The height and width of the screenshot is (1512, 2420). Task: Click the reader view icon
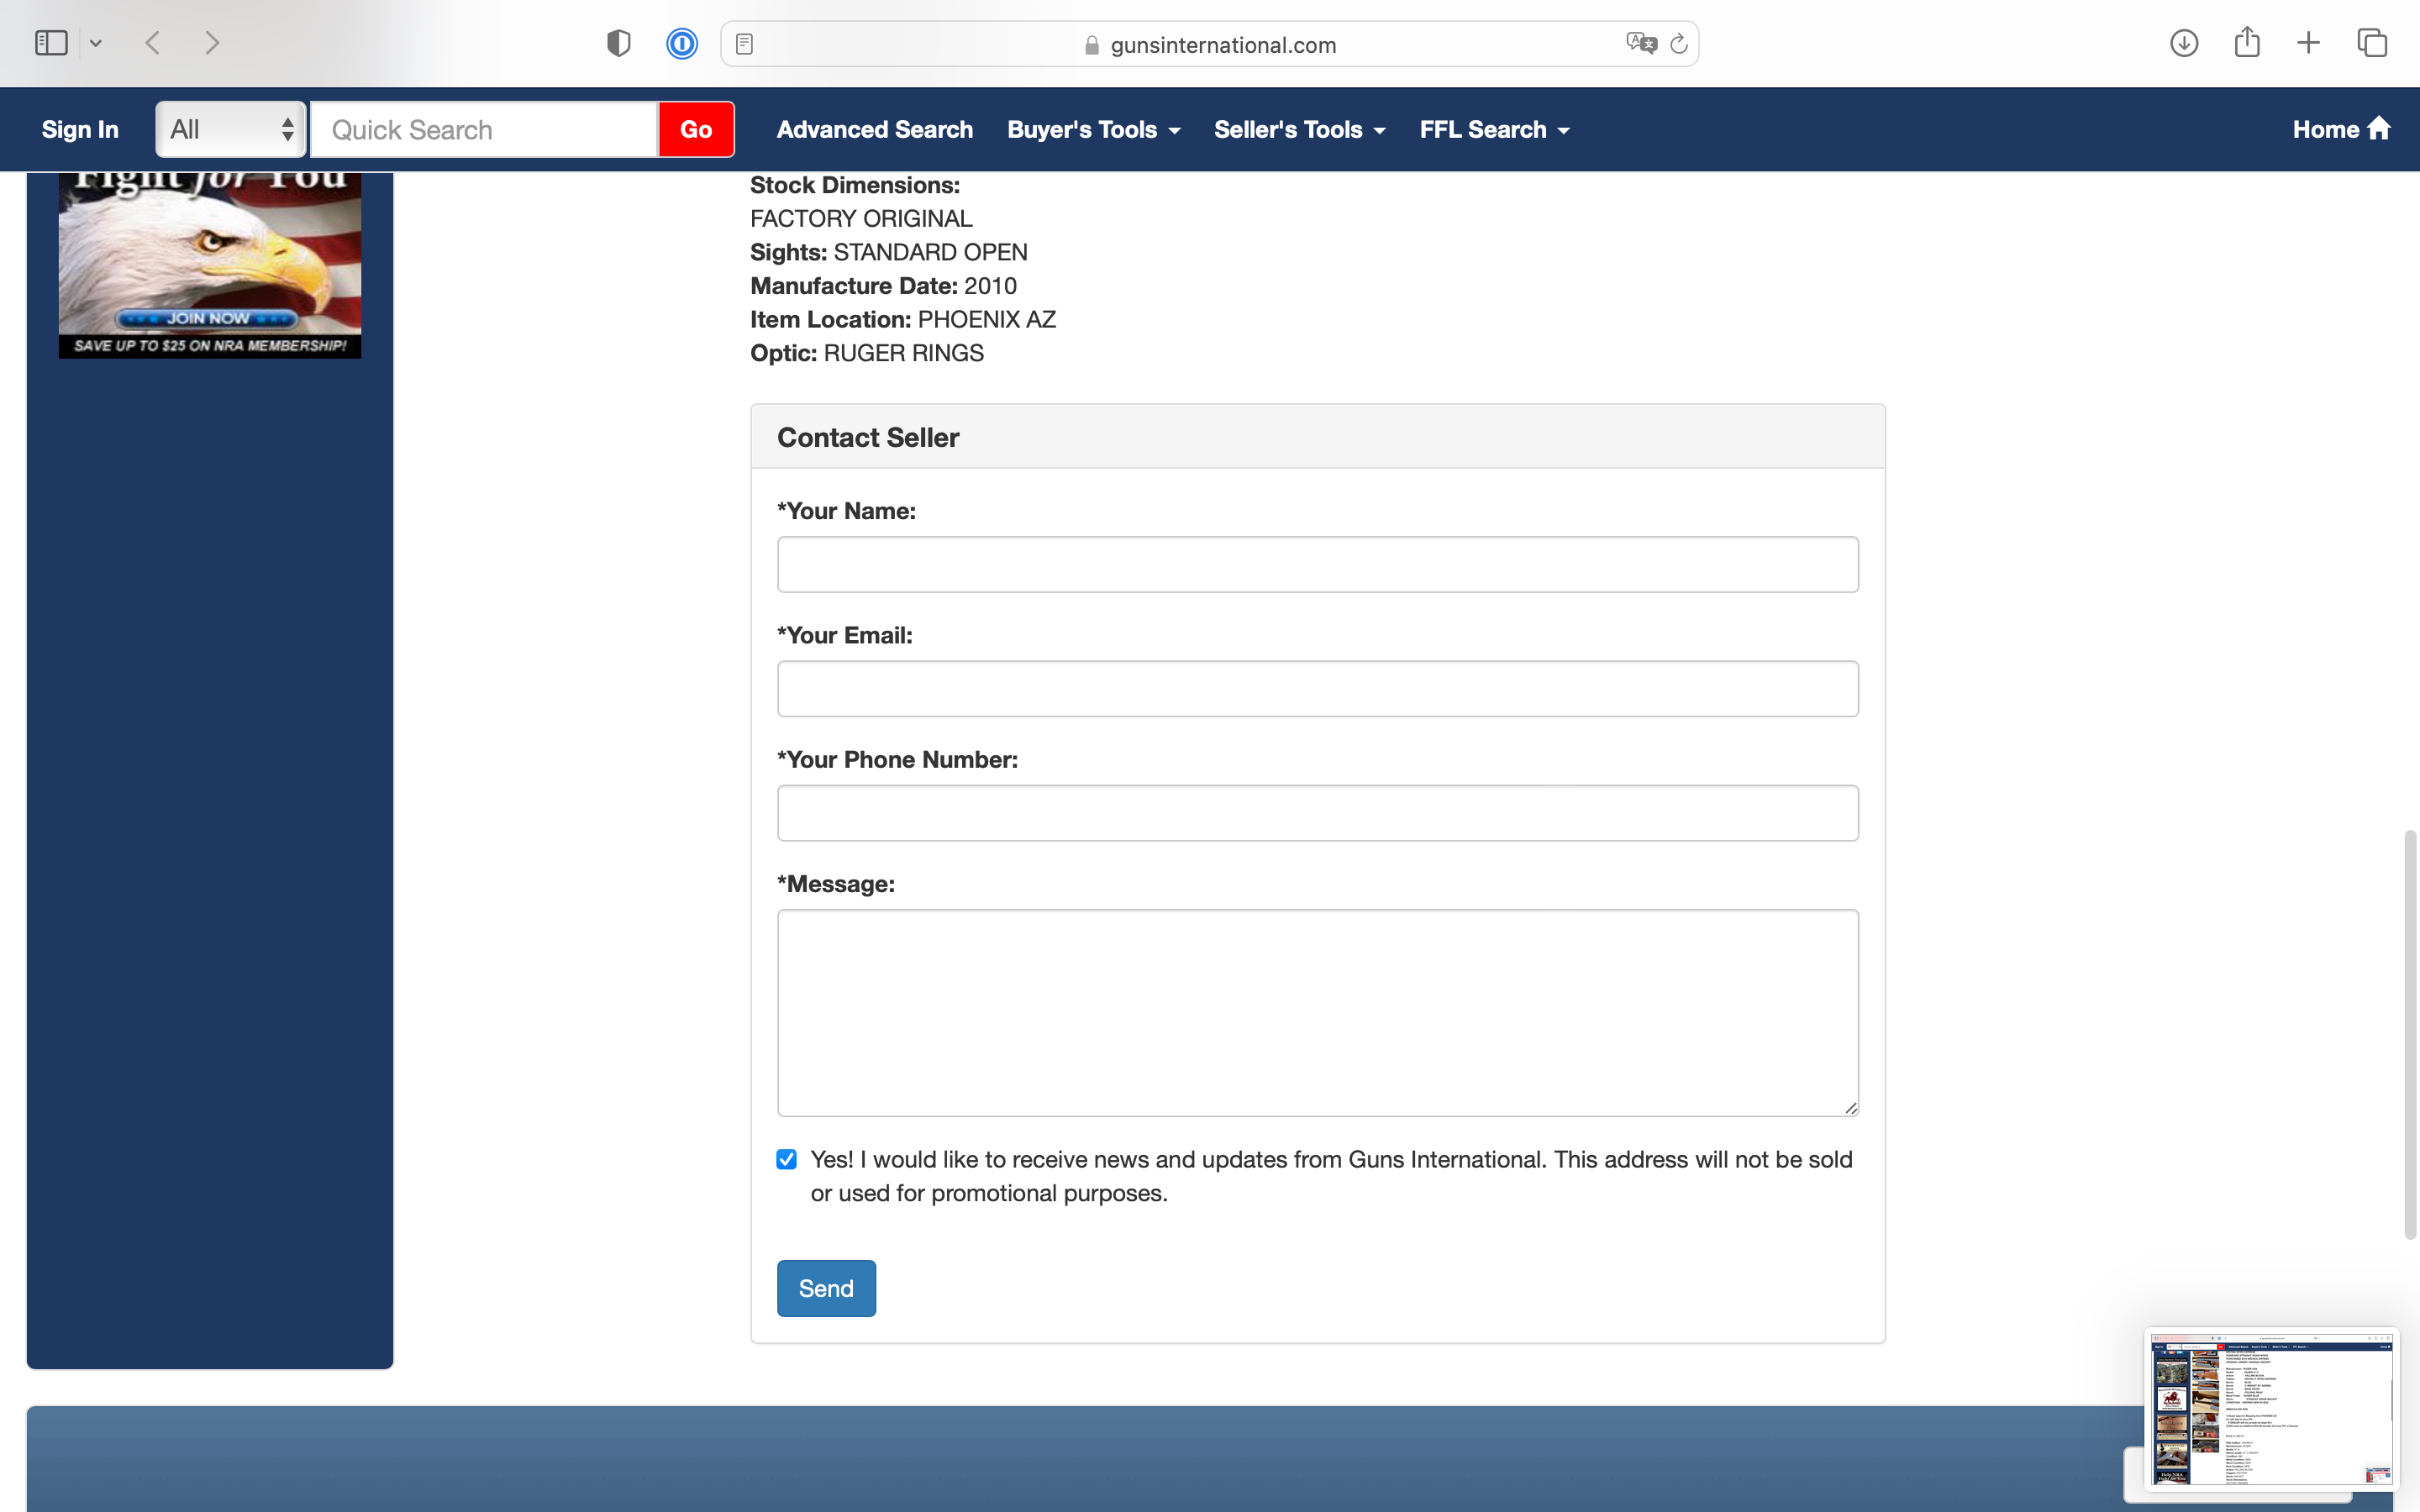[x=744, y=44]
